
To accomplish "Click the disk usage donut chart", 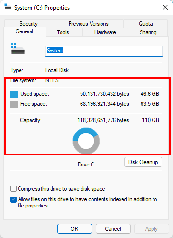I will 86,141.
